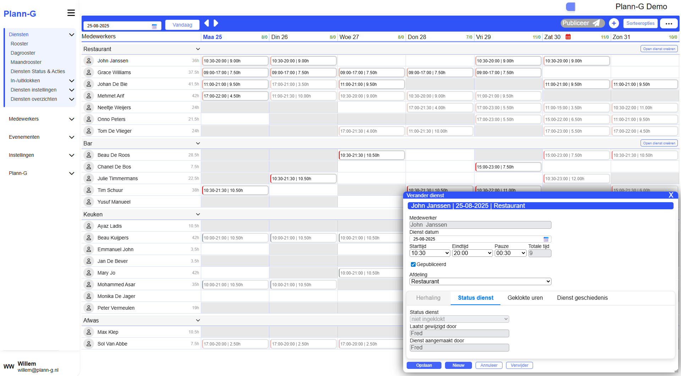
Task: Collapse the Restaurant section
Action: tap(198, 49)
